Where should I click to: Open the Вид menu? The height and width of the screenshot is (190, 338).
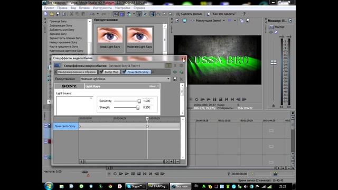(73, 8)
